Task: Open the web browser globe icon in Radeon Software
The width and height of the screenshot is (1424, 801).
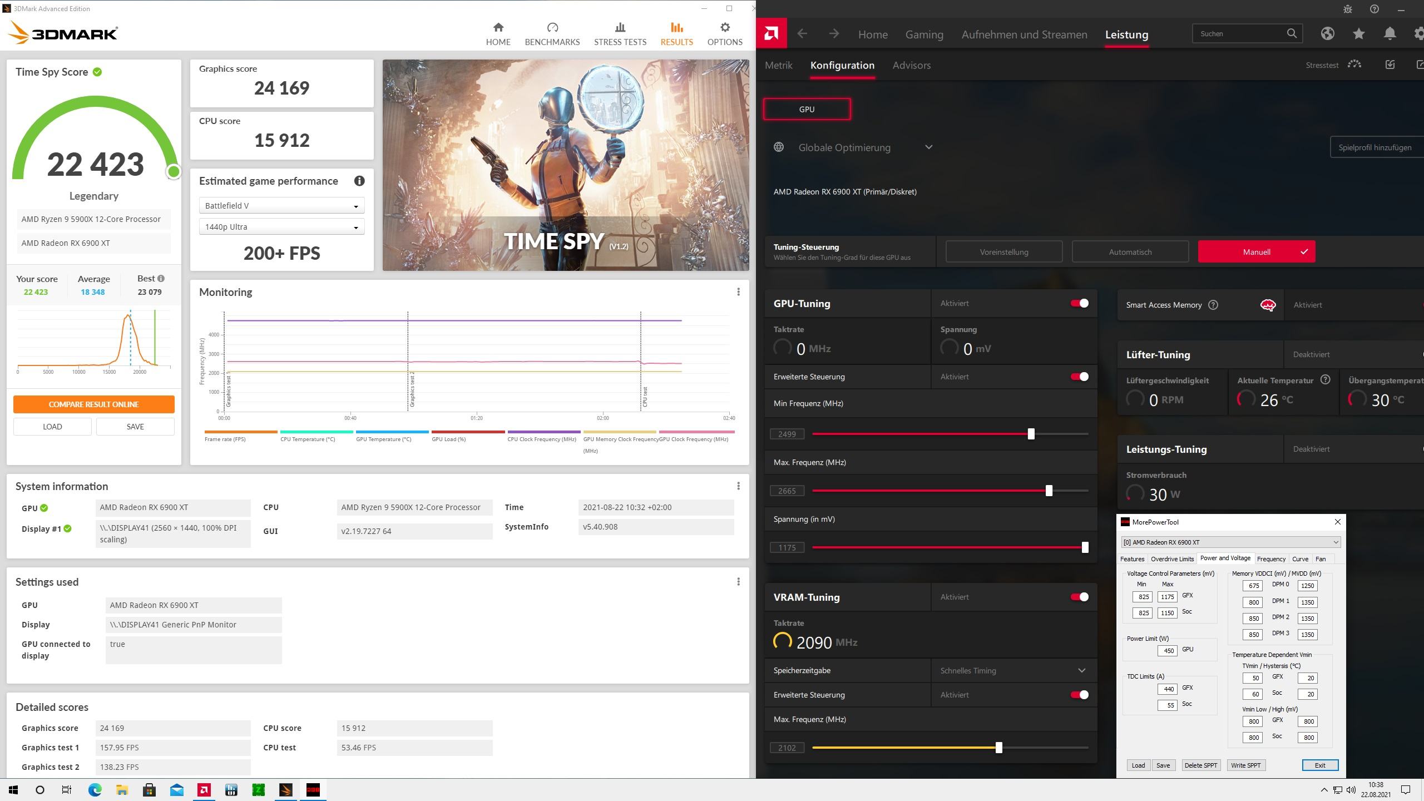Action: click(1328, 33)
